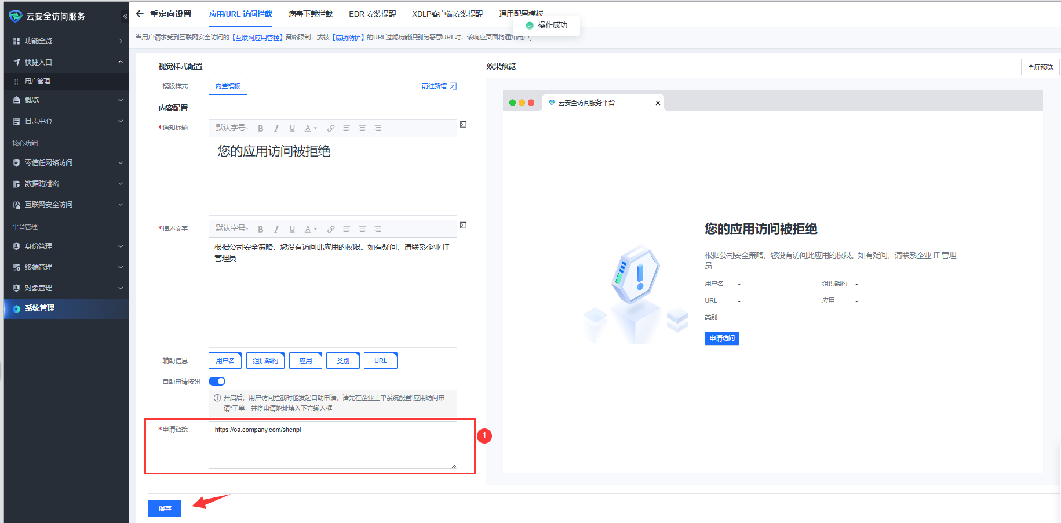This screenshot has width=1061, height=523.
Task: Right-align the 通知标题 text
Action: point(378,128)
